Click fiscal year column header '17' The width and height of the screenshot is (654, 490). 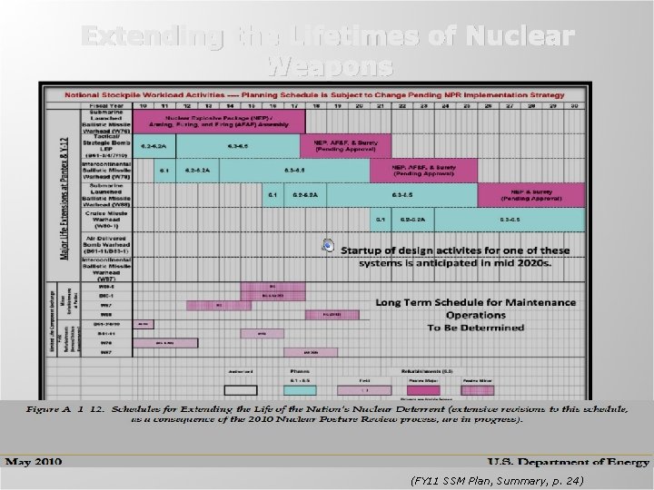[294, 106]
